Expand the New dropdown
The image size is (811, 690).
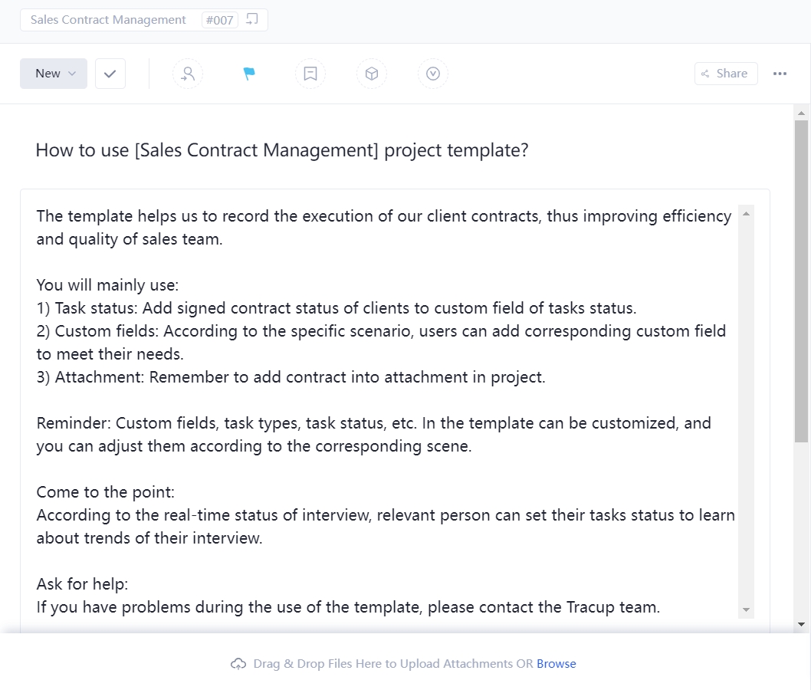tap(53, 73)
